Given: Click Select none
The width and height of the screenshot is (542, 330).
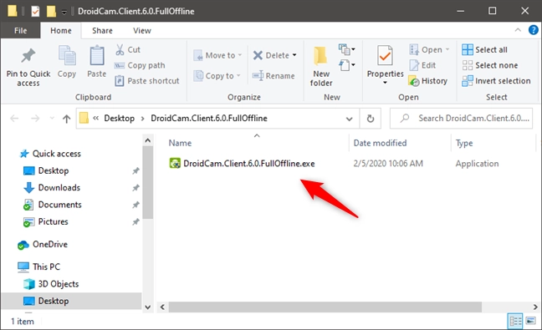Looking at the screenshot, I should [490, 65].
